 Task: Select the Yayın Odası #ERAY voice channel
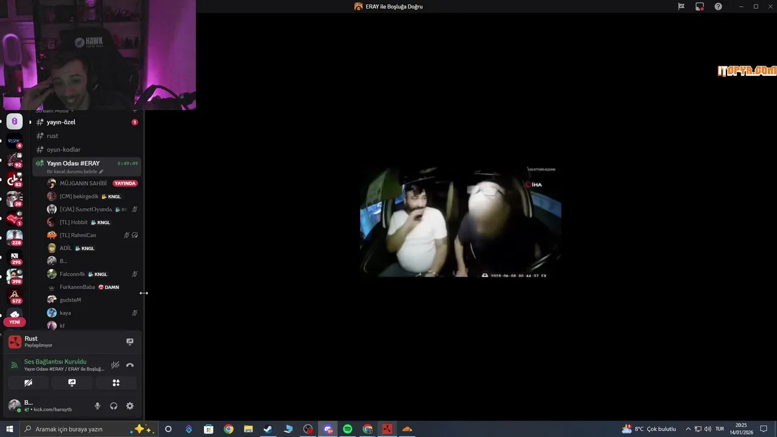(x=86, y=166)
